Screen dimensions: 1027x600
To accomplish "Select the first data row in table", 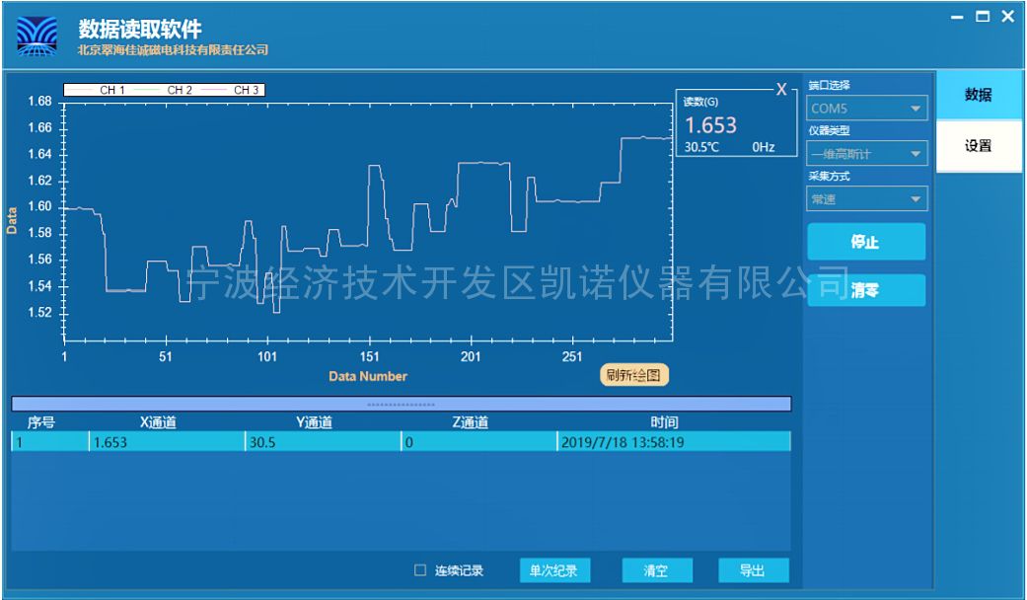I will coord(401,443).
